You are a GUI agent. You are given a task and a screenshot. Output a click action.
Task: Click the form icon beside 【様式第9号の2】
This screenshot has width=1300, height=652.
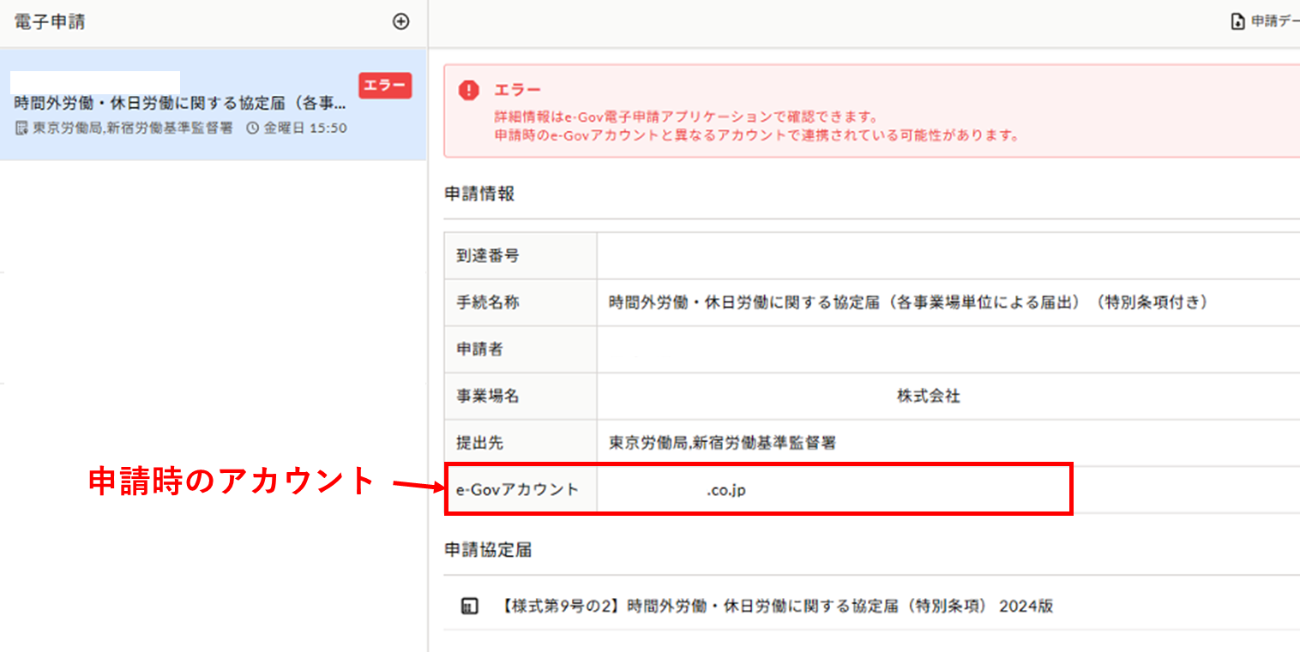(x=468, y=607)
